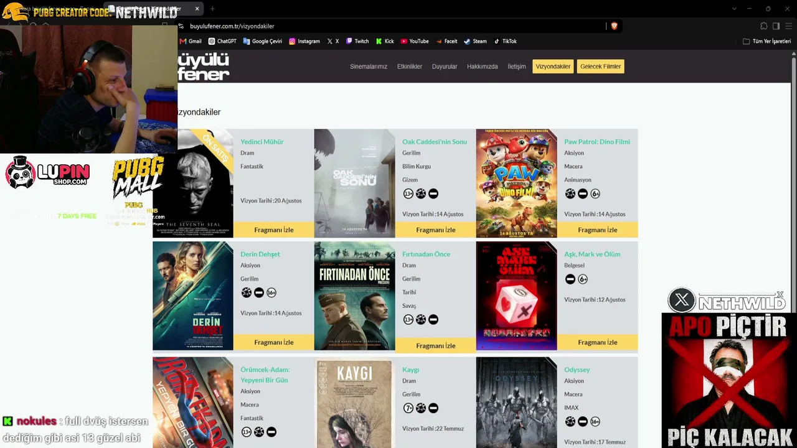Click Fragmanı İzle for Paw Patrol: Dino Filmi
The image size is (797, 448).
[x=598, y=230]
